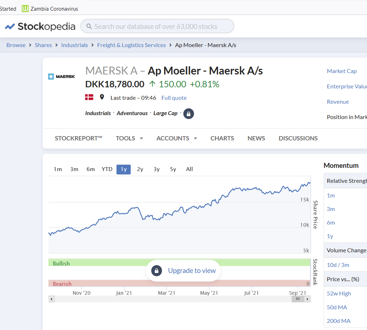Click the Bearish StockRank band
Viewport: 367px width, 330px height.
click(x=179, y=283)
